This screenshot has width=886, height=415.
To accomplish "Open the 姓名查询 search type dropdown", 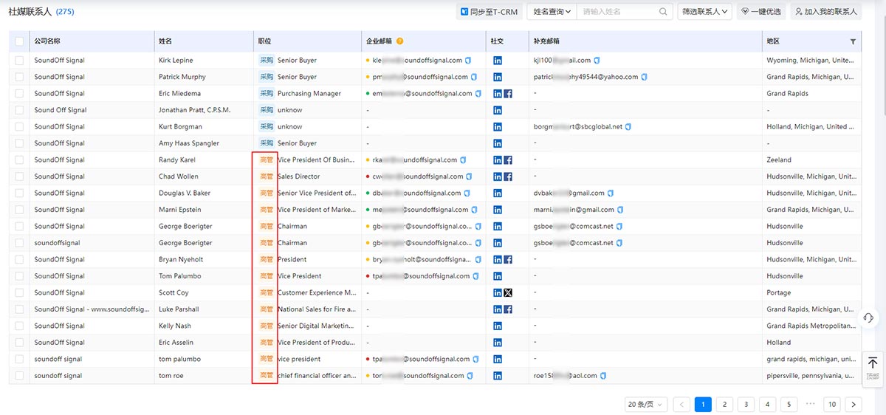I will click(x=552, y=12).
